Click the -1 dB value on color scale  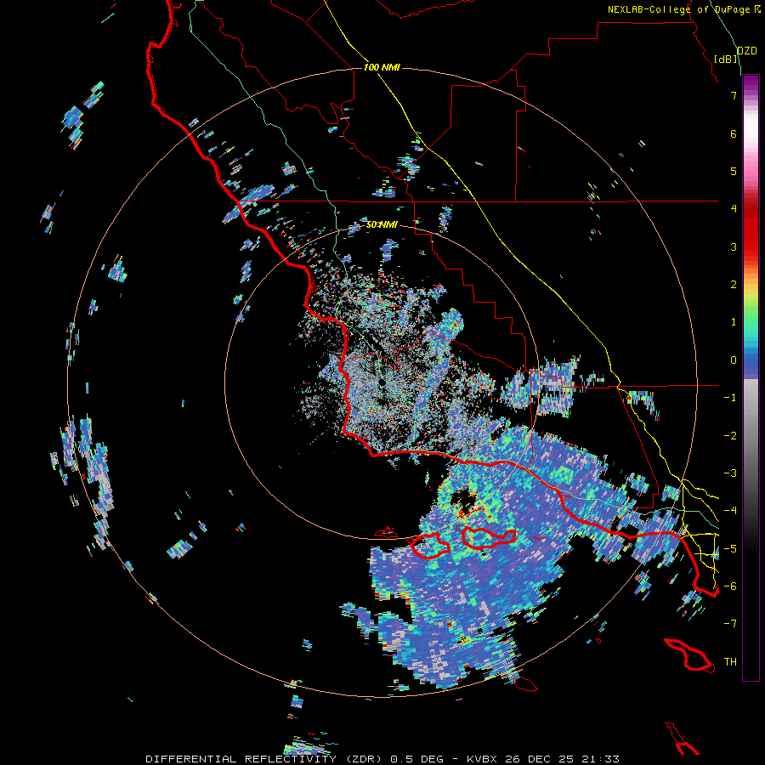pyautogui.click(x=730, y=398)
